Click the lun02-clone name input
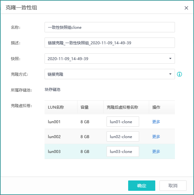Screen dimensions: 194x195 123,136
